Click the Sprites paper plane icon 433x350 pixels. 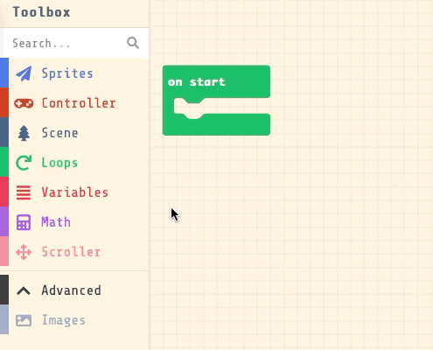click(x=24, y=73)
